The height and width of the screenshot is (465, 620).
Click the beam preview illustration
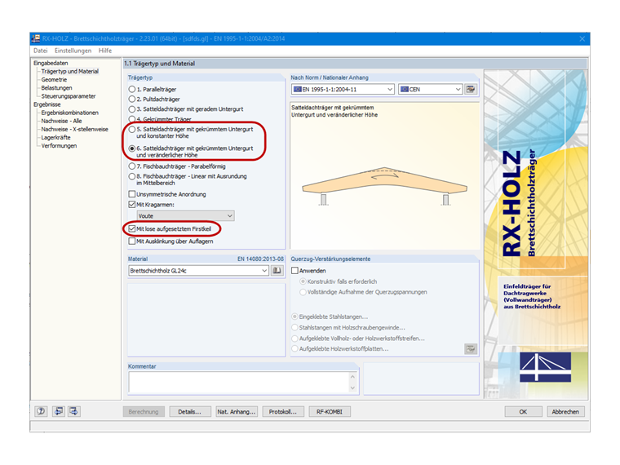[385, 184]
